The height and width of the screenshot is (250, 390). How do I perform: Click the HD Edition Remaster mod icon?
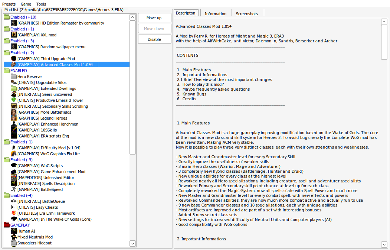[x=14, y=23]
